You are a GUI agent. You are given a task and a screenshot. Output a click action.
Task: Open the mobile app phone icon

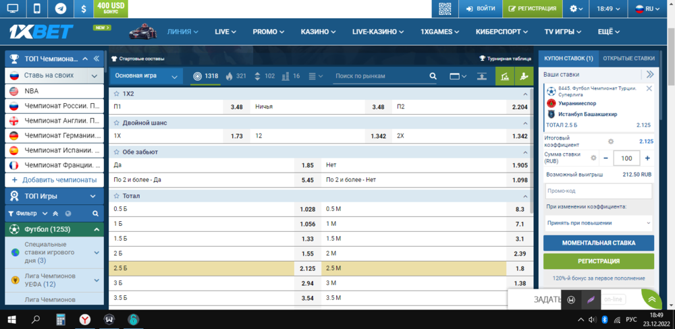[37, 9]
